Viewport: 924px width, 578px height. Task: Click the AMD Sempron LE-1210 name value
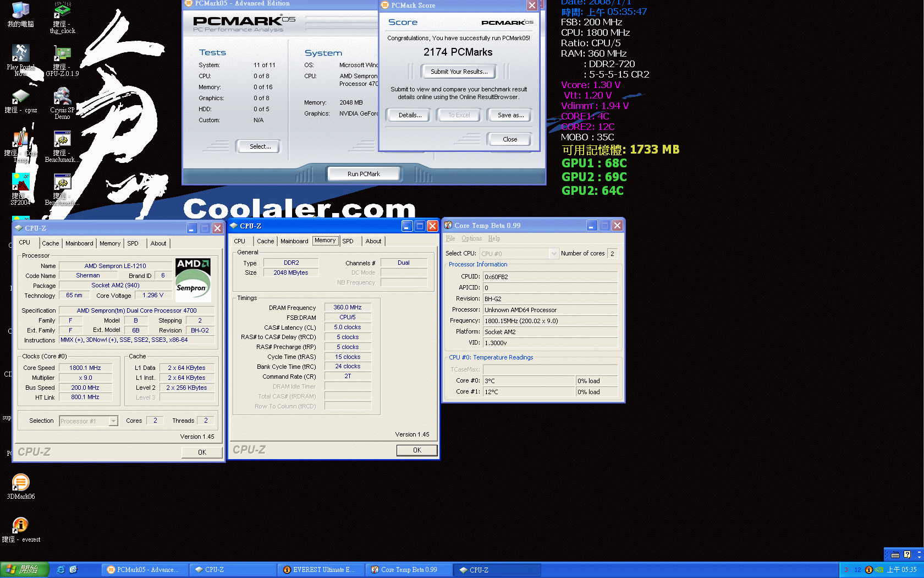116,266
